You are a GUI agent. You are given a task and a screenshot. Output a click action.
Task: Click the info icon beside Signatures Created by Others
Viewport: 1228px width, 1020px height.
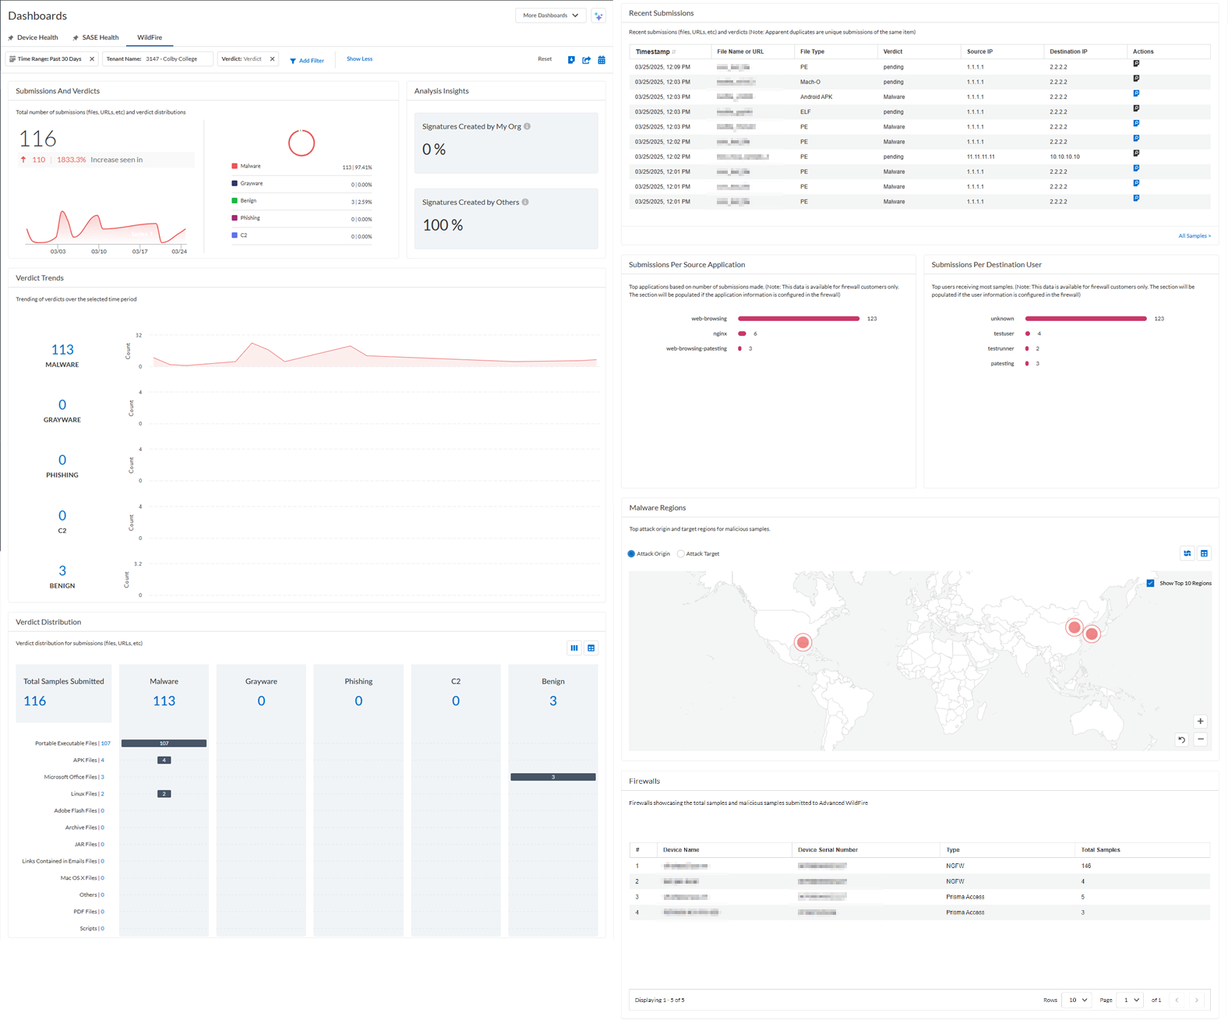525,202
